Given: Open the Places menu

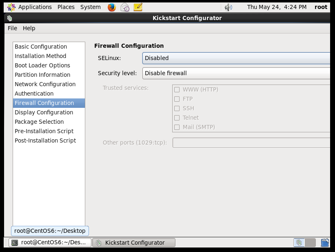Looking at the screenshot, I should pos(66,7).
